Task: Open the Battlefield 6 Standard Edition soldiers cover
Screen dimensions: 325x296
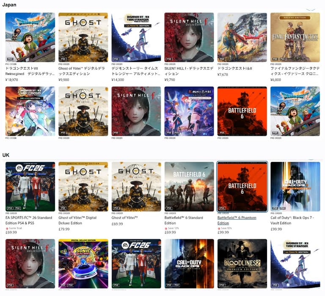Action: pyautogui.click(x=189, y=186)
